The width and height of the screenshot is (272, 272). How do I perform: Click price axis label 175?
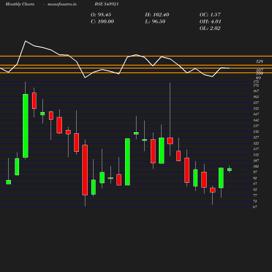pyautogui.click(x=256, y=82)
